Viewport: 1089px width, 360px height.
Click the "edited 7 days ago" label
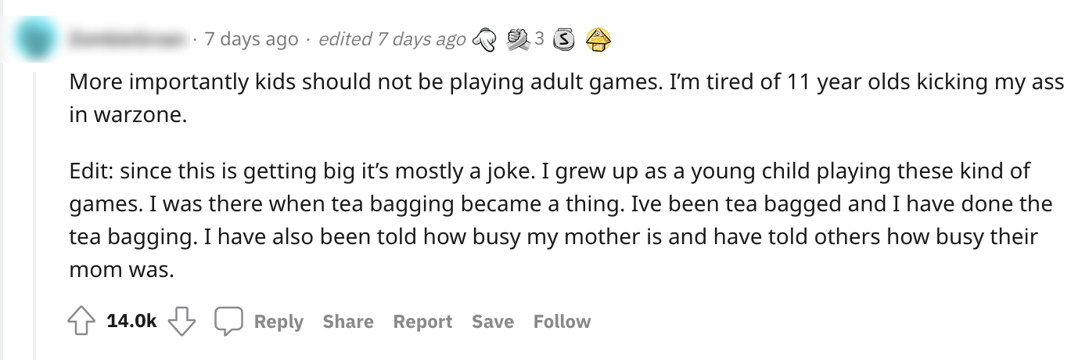(x=392, y=38)
